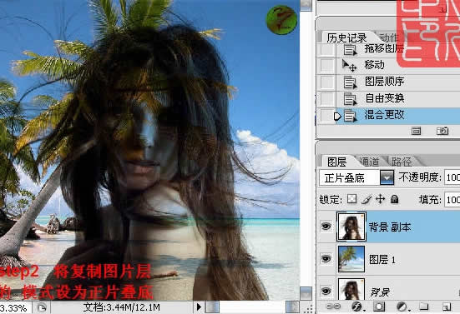The height and width of the screenshot is (314, 460).
Task: Hide the 背景 副本 layer
Action: click(x=326, y=227)
